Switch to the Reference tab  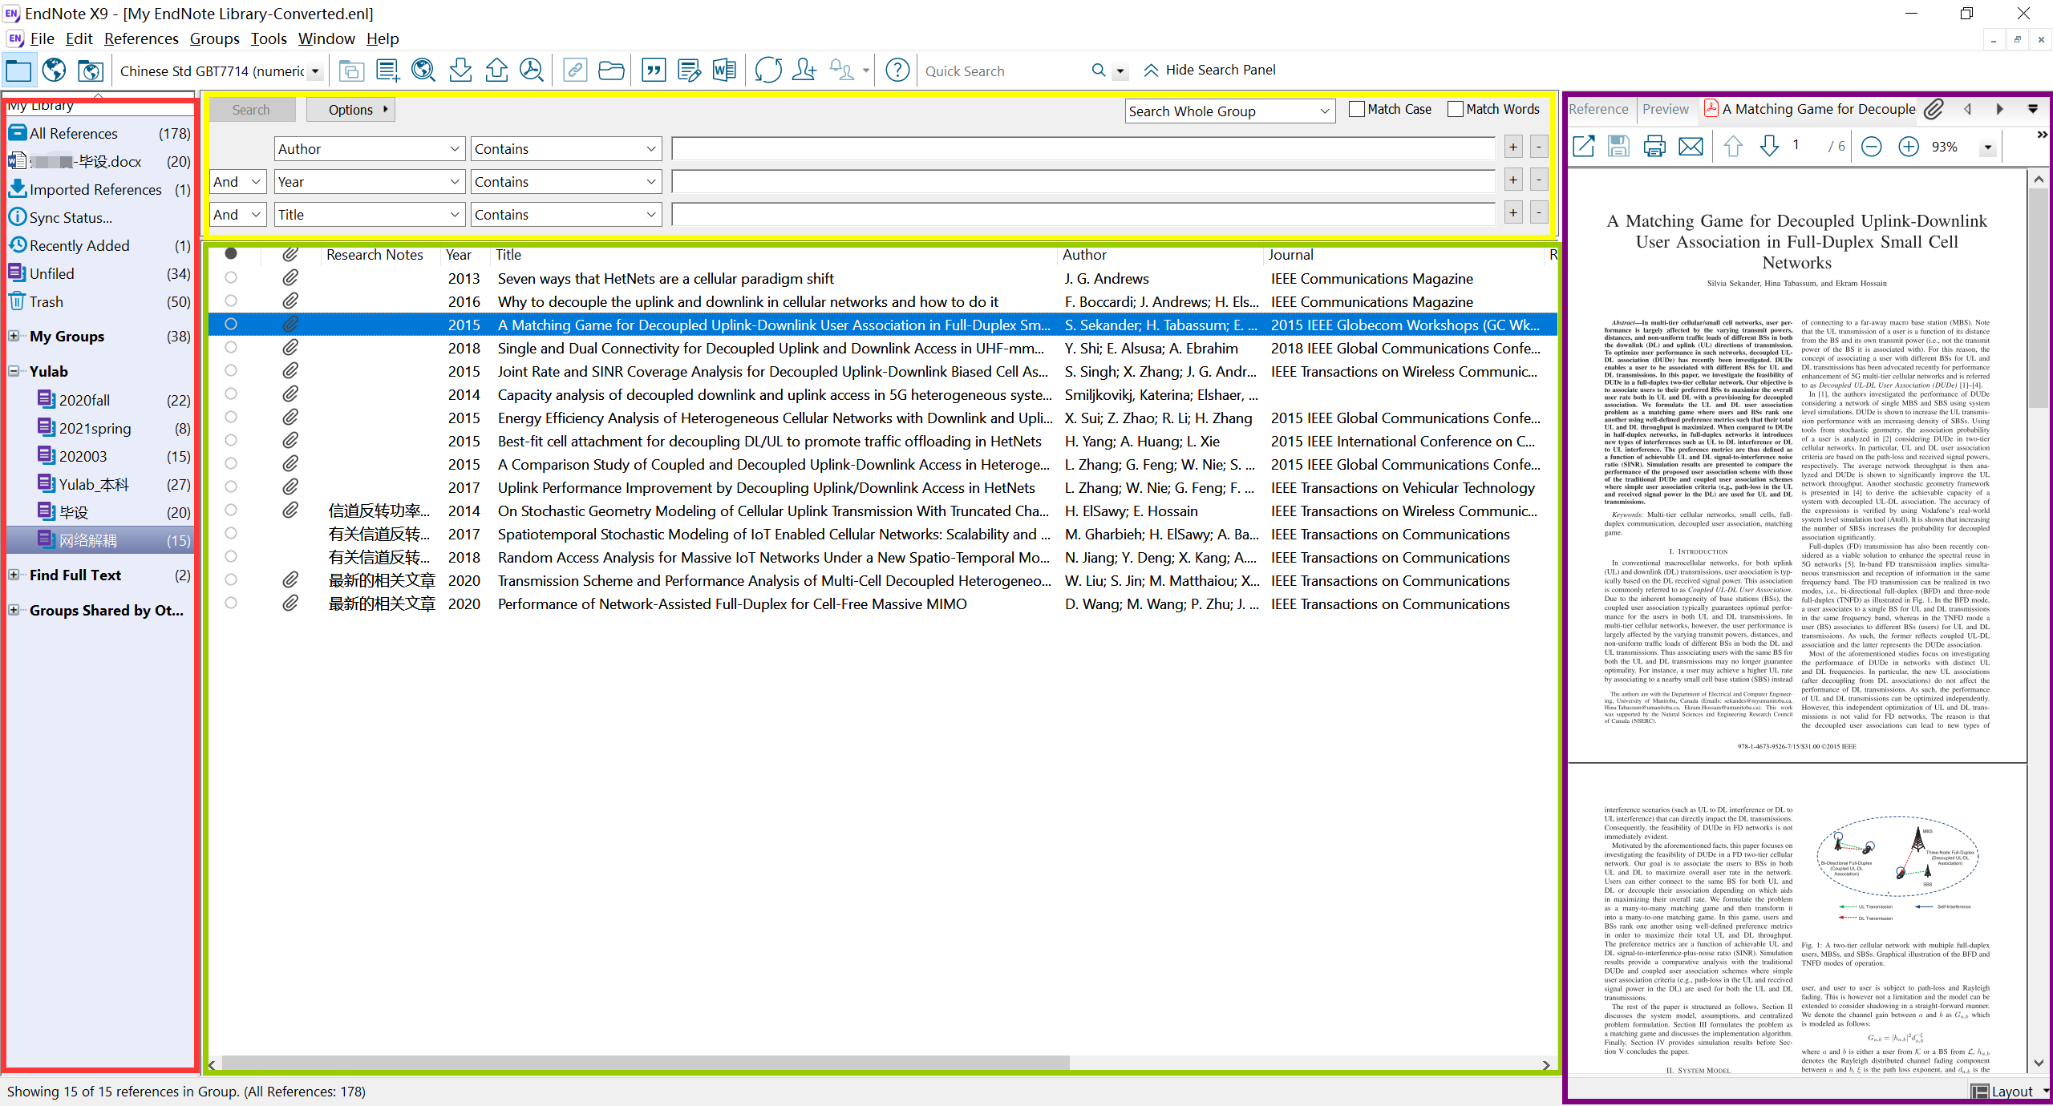pyautogui.click(x=1598, y=109)
